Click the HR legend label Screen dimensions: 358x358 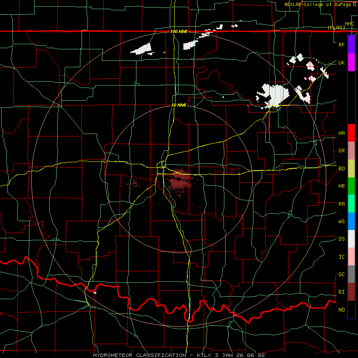click(341, 186)
